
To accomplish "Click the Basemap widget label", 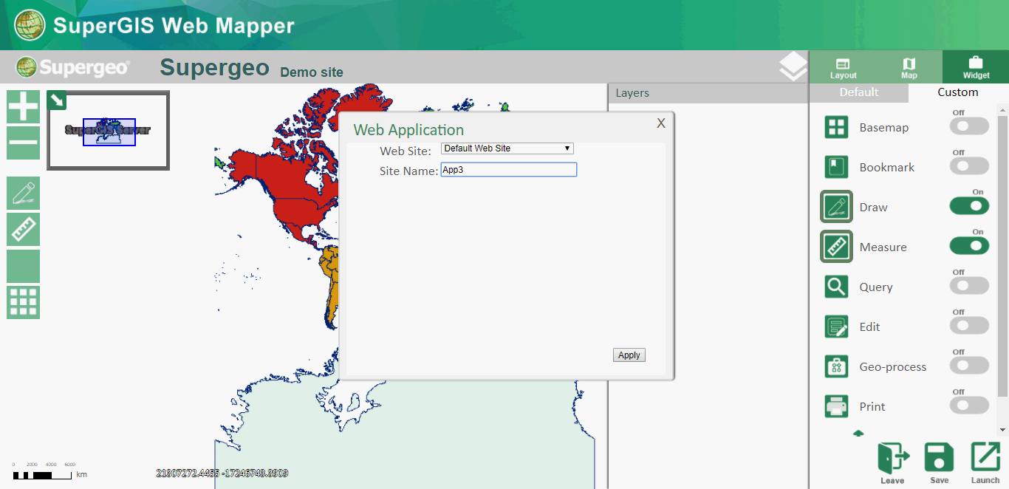I will pos(884,128).
